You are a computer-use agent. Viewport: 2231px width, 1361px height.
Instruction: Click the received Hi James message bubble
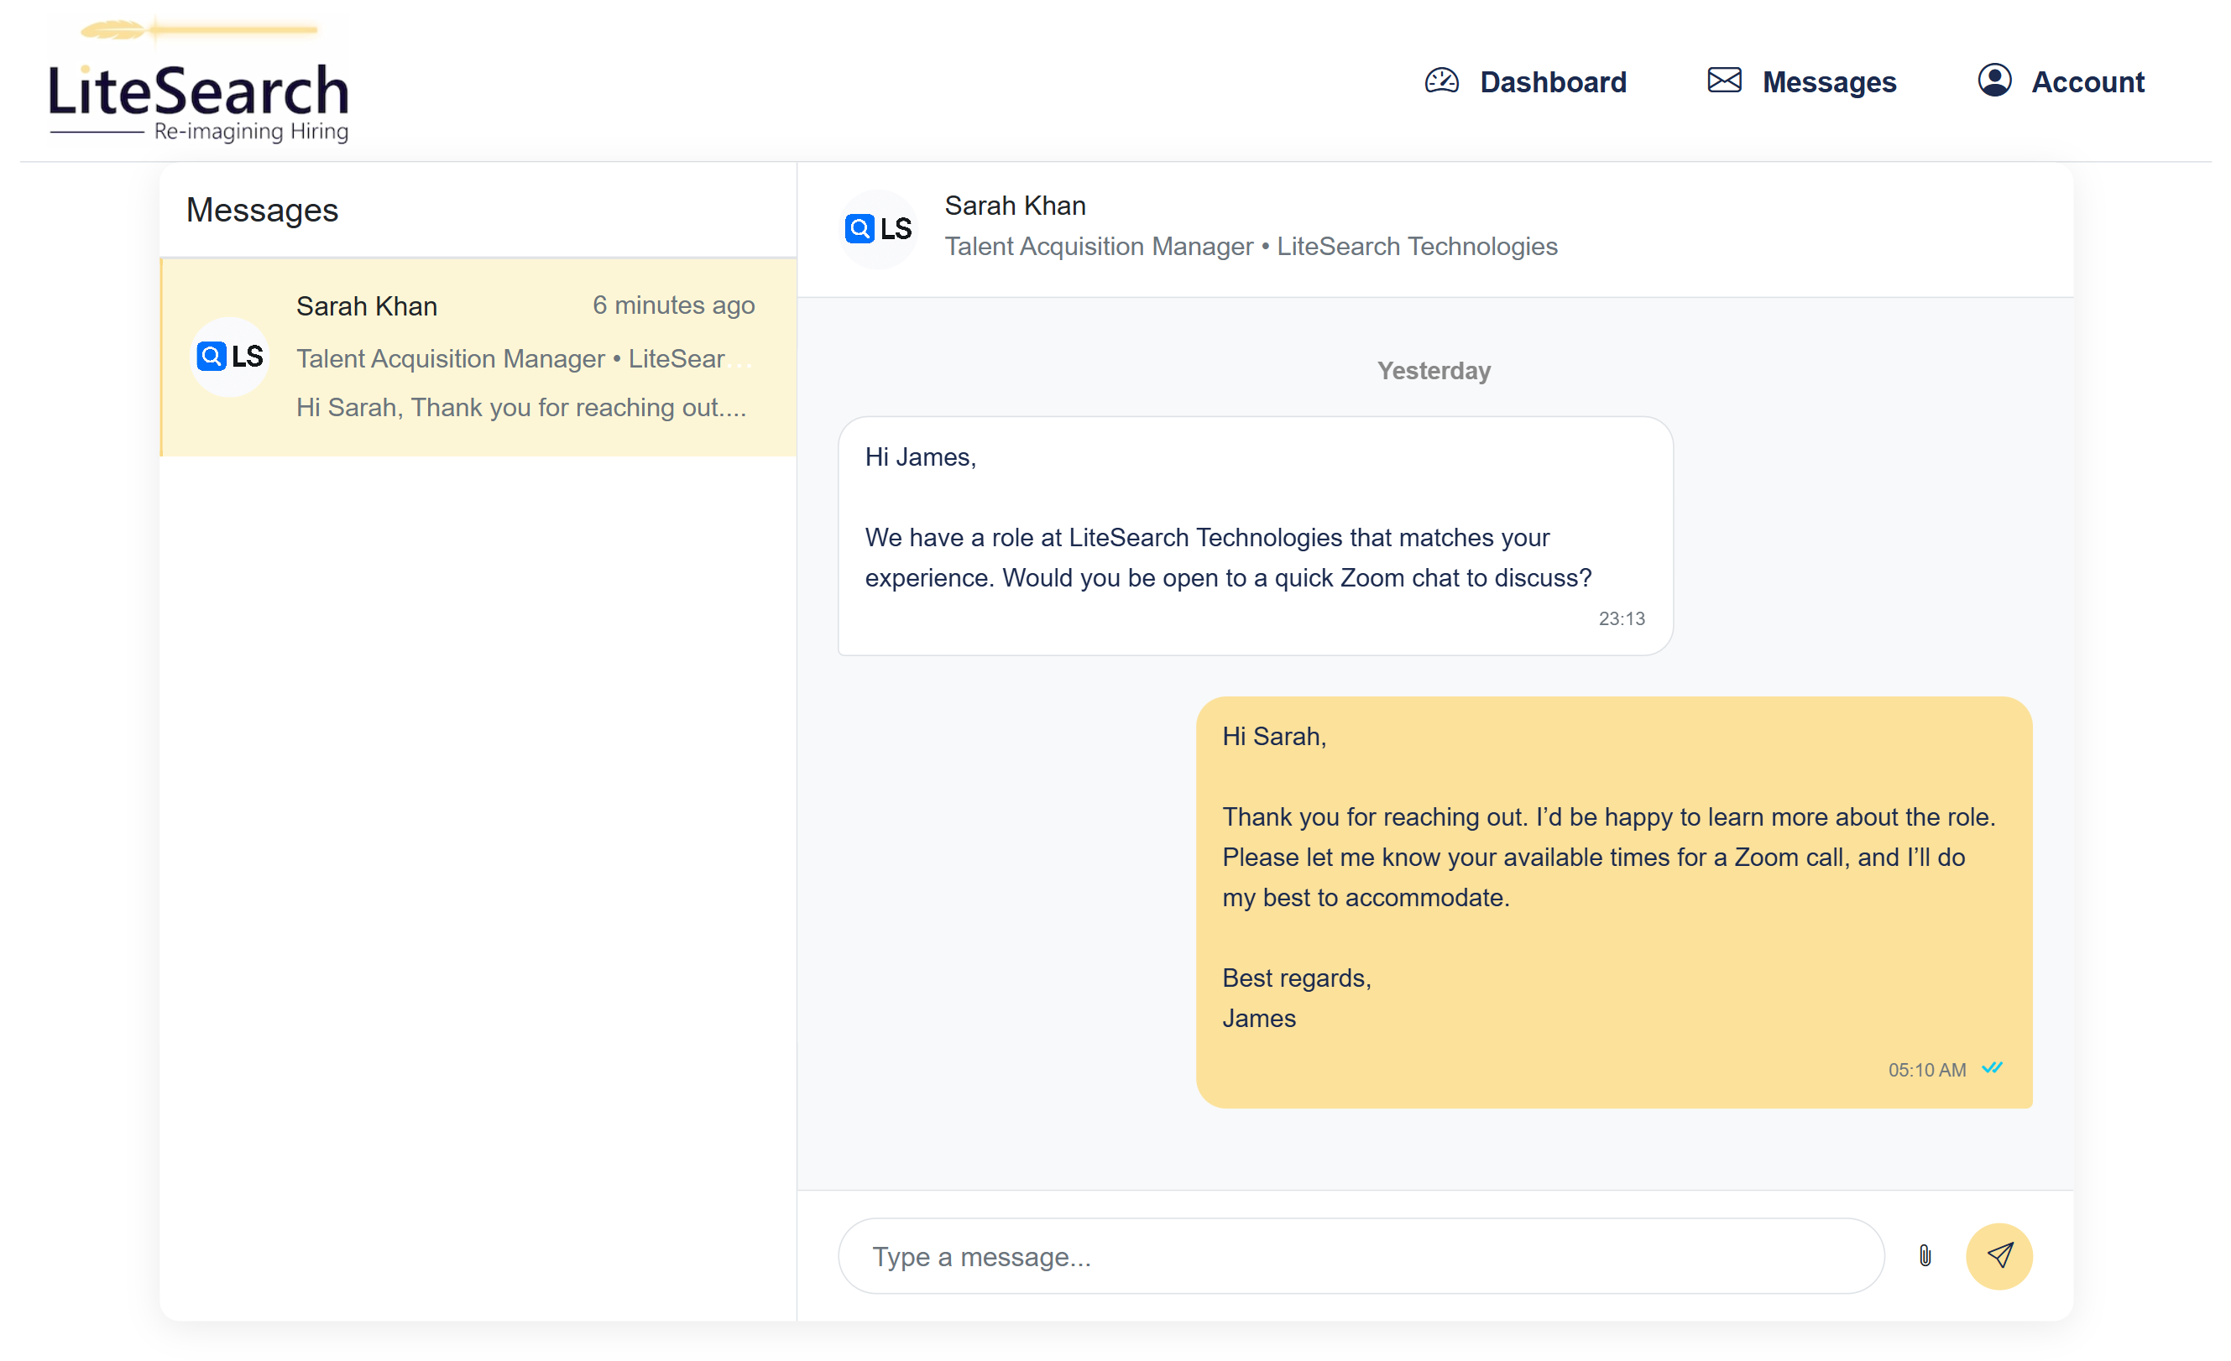pyautogui.click(x=1254, y=535)
